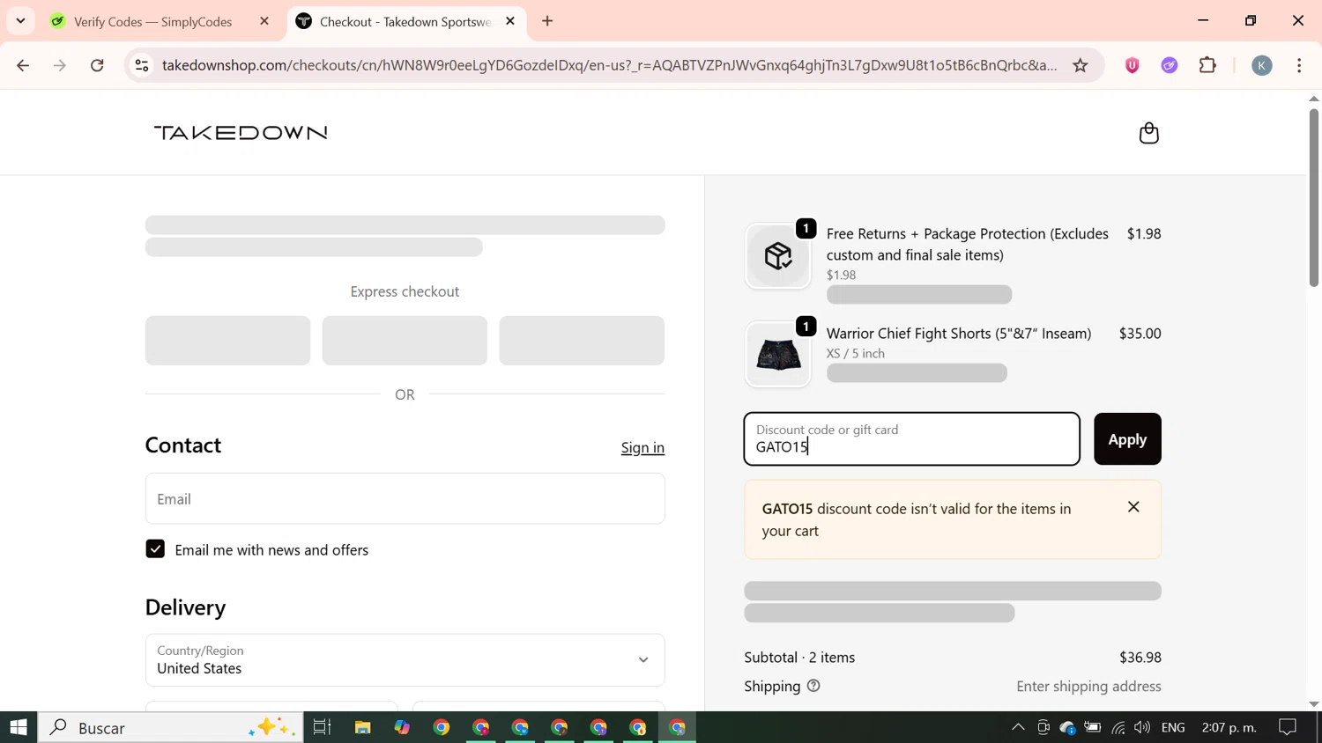
Task: Switch to Checkout - Takedown Sportswear tab
Action: point(405,21)
